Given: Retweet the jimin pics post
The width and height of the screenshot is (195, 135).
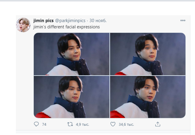Looking at the screenshot, I should (70, 124).
